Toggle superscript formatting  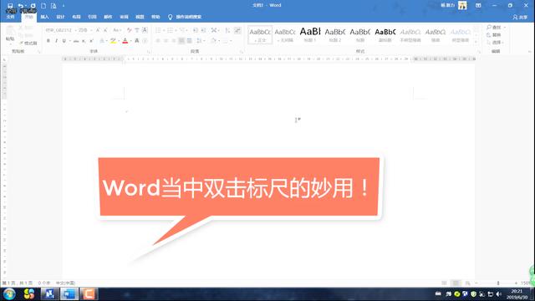91,41
